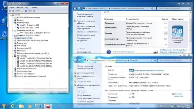Screen dimensions: 194x109
Task: Click the blue Help icon in Device Manager toolbar
Action: click(x=26, y=11)
